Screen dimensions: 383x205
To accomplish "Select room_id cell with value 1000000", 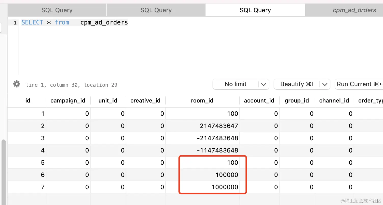I will tap(202, 187).
